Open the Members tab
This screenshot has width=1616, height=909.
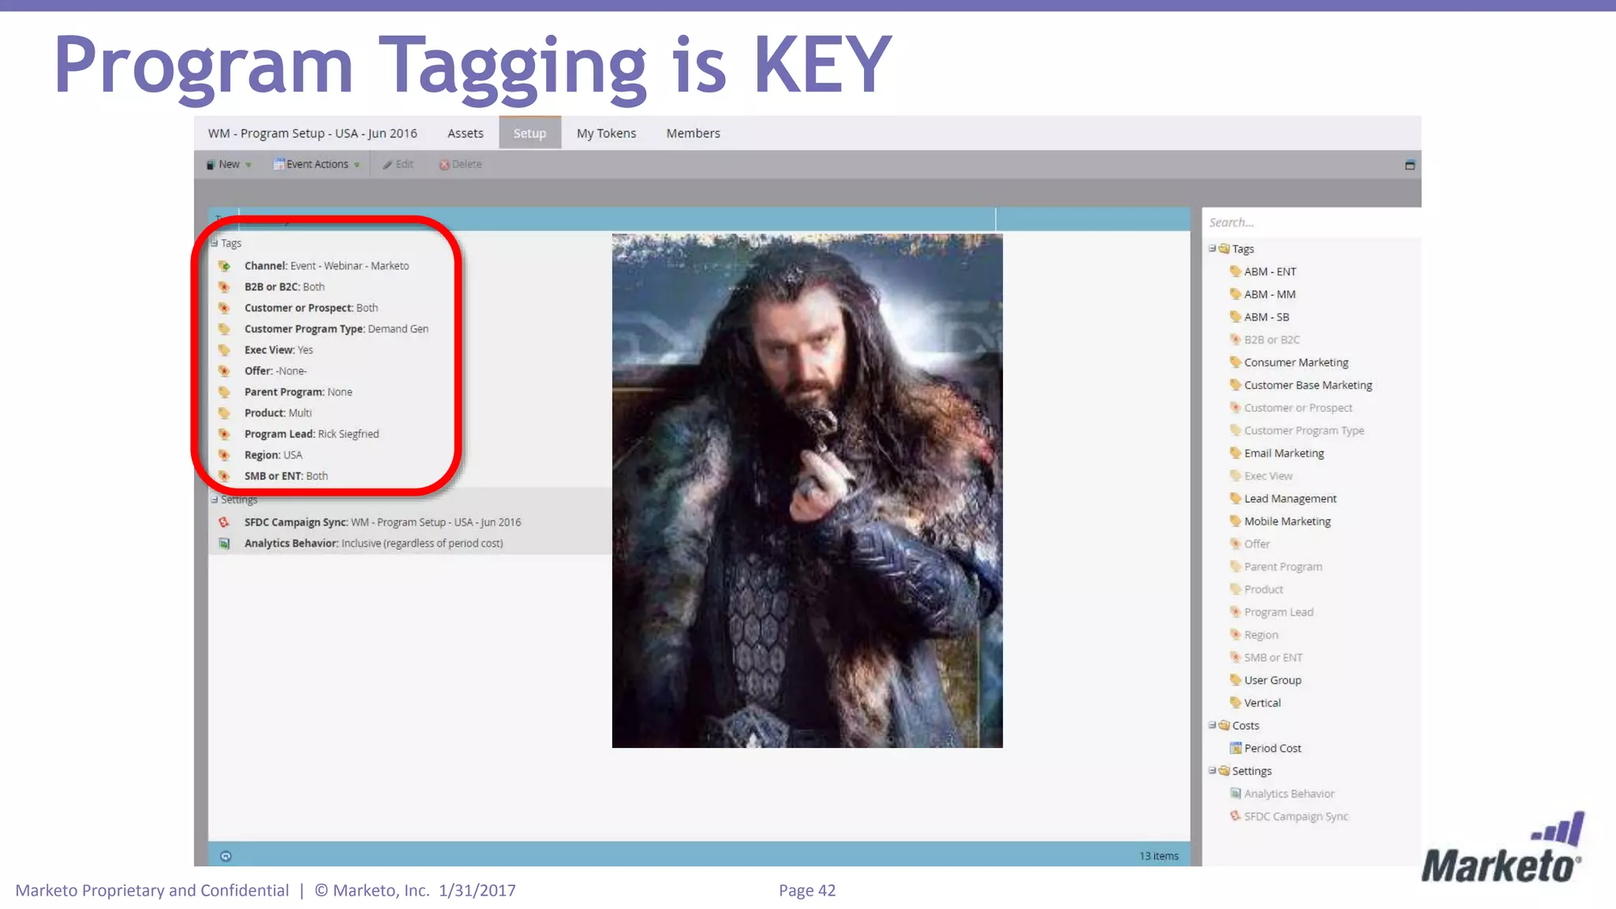click(693, 133)
